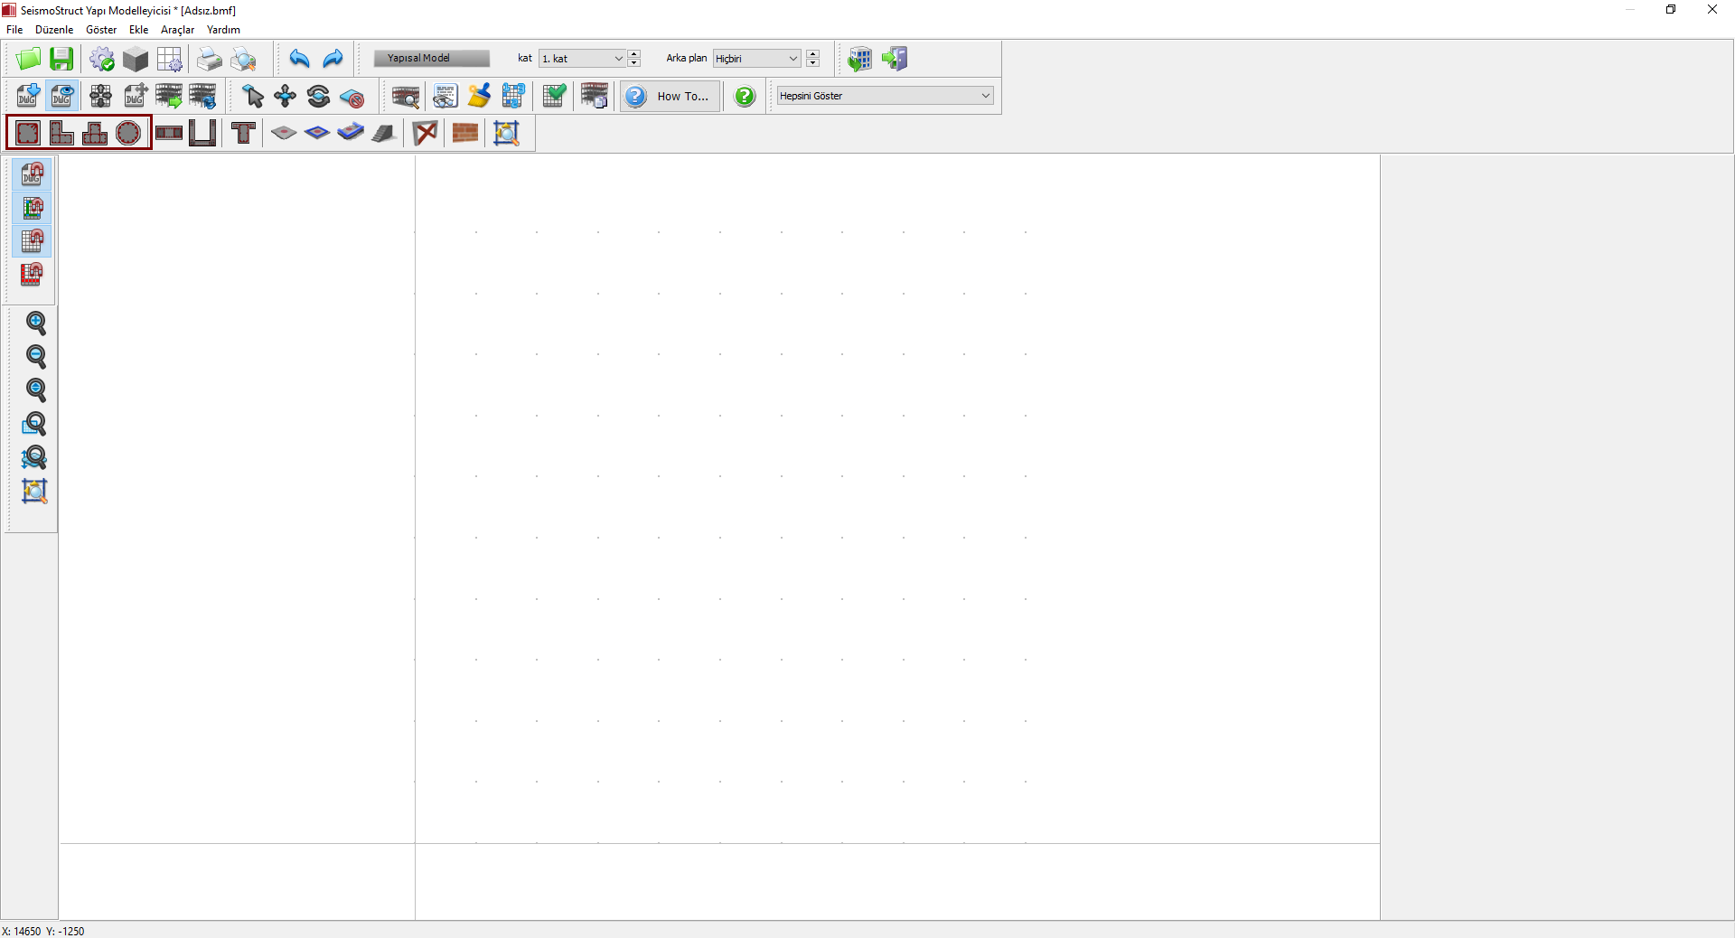This screenshot has width=1735, height=938.
Task: Insert slab with blue edge beams
Action: 351,133
